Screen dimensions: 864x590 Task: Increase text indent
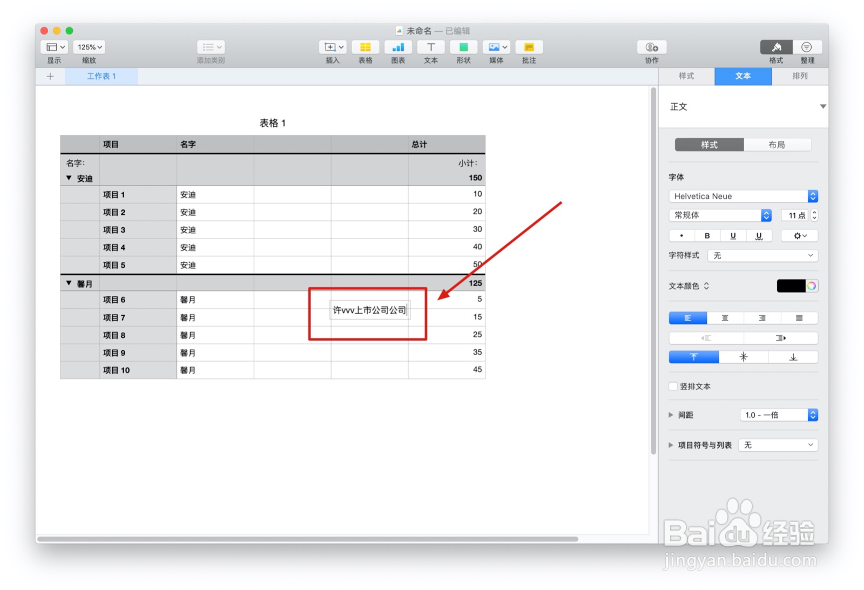(x=781, y=338)
